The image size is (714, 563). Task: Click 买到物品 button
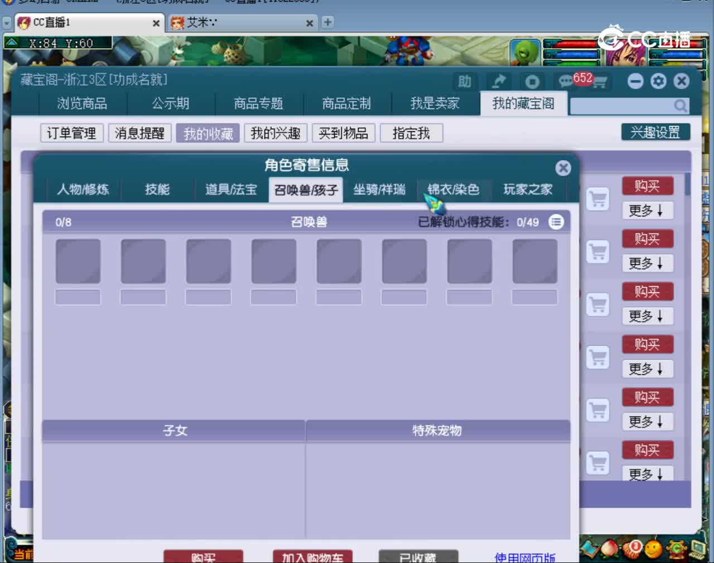[344, 133]
